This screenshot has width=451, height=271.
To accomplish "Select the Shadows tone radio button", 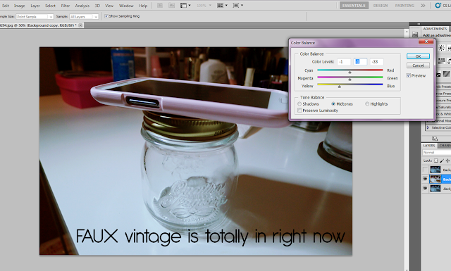I will pyautogui.click(x=299, y=103).
